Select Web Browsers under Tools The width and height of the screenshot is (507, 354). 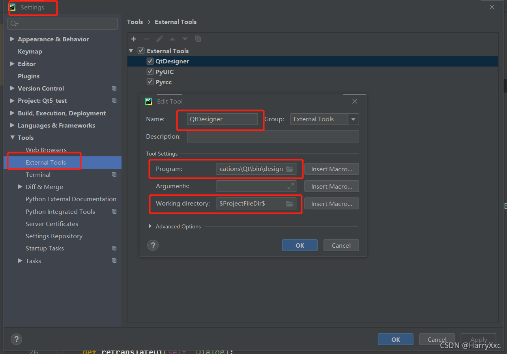(x=46, y=150)
